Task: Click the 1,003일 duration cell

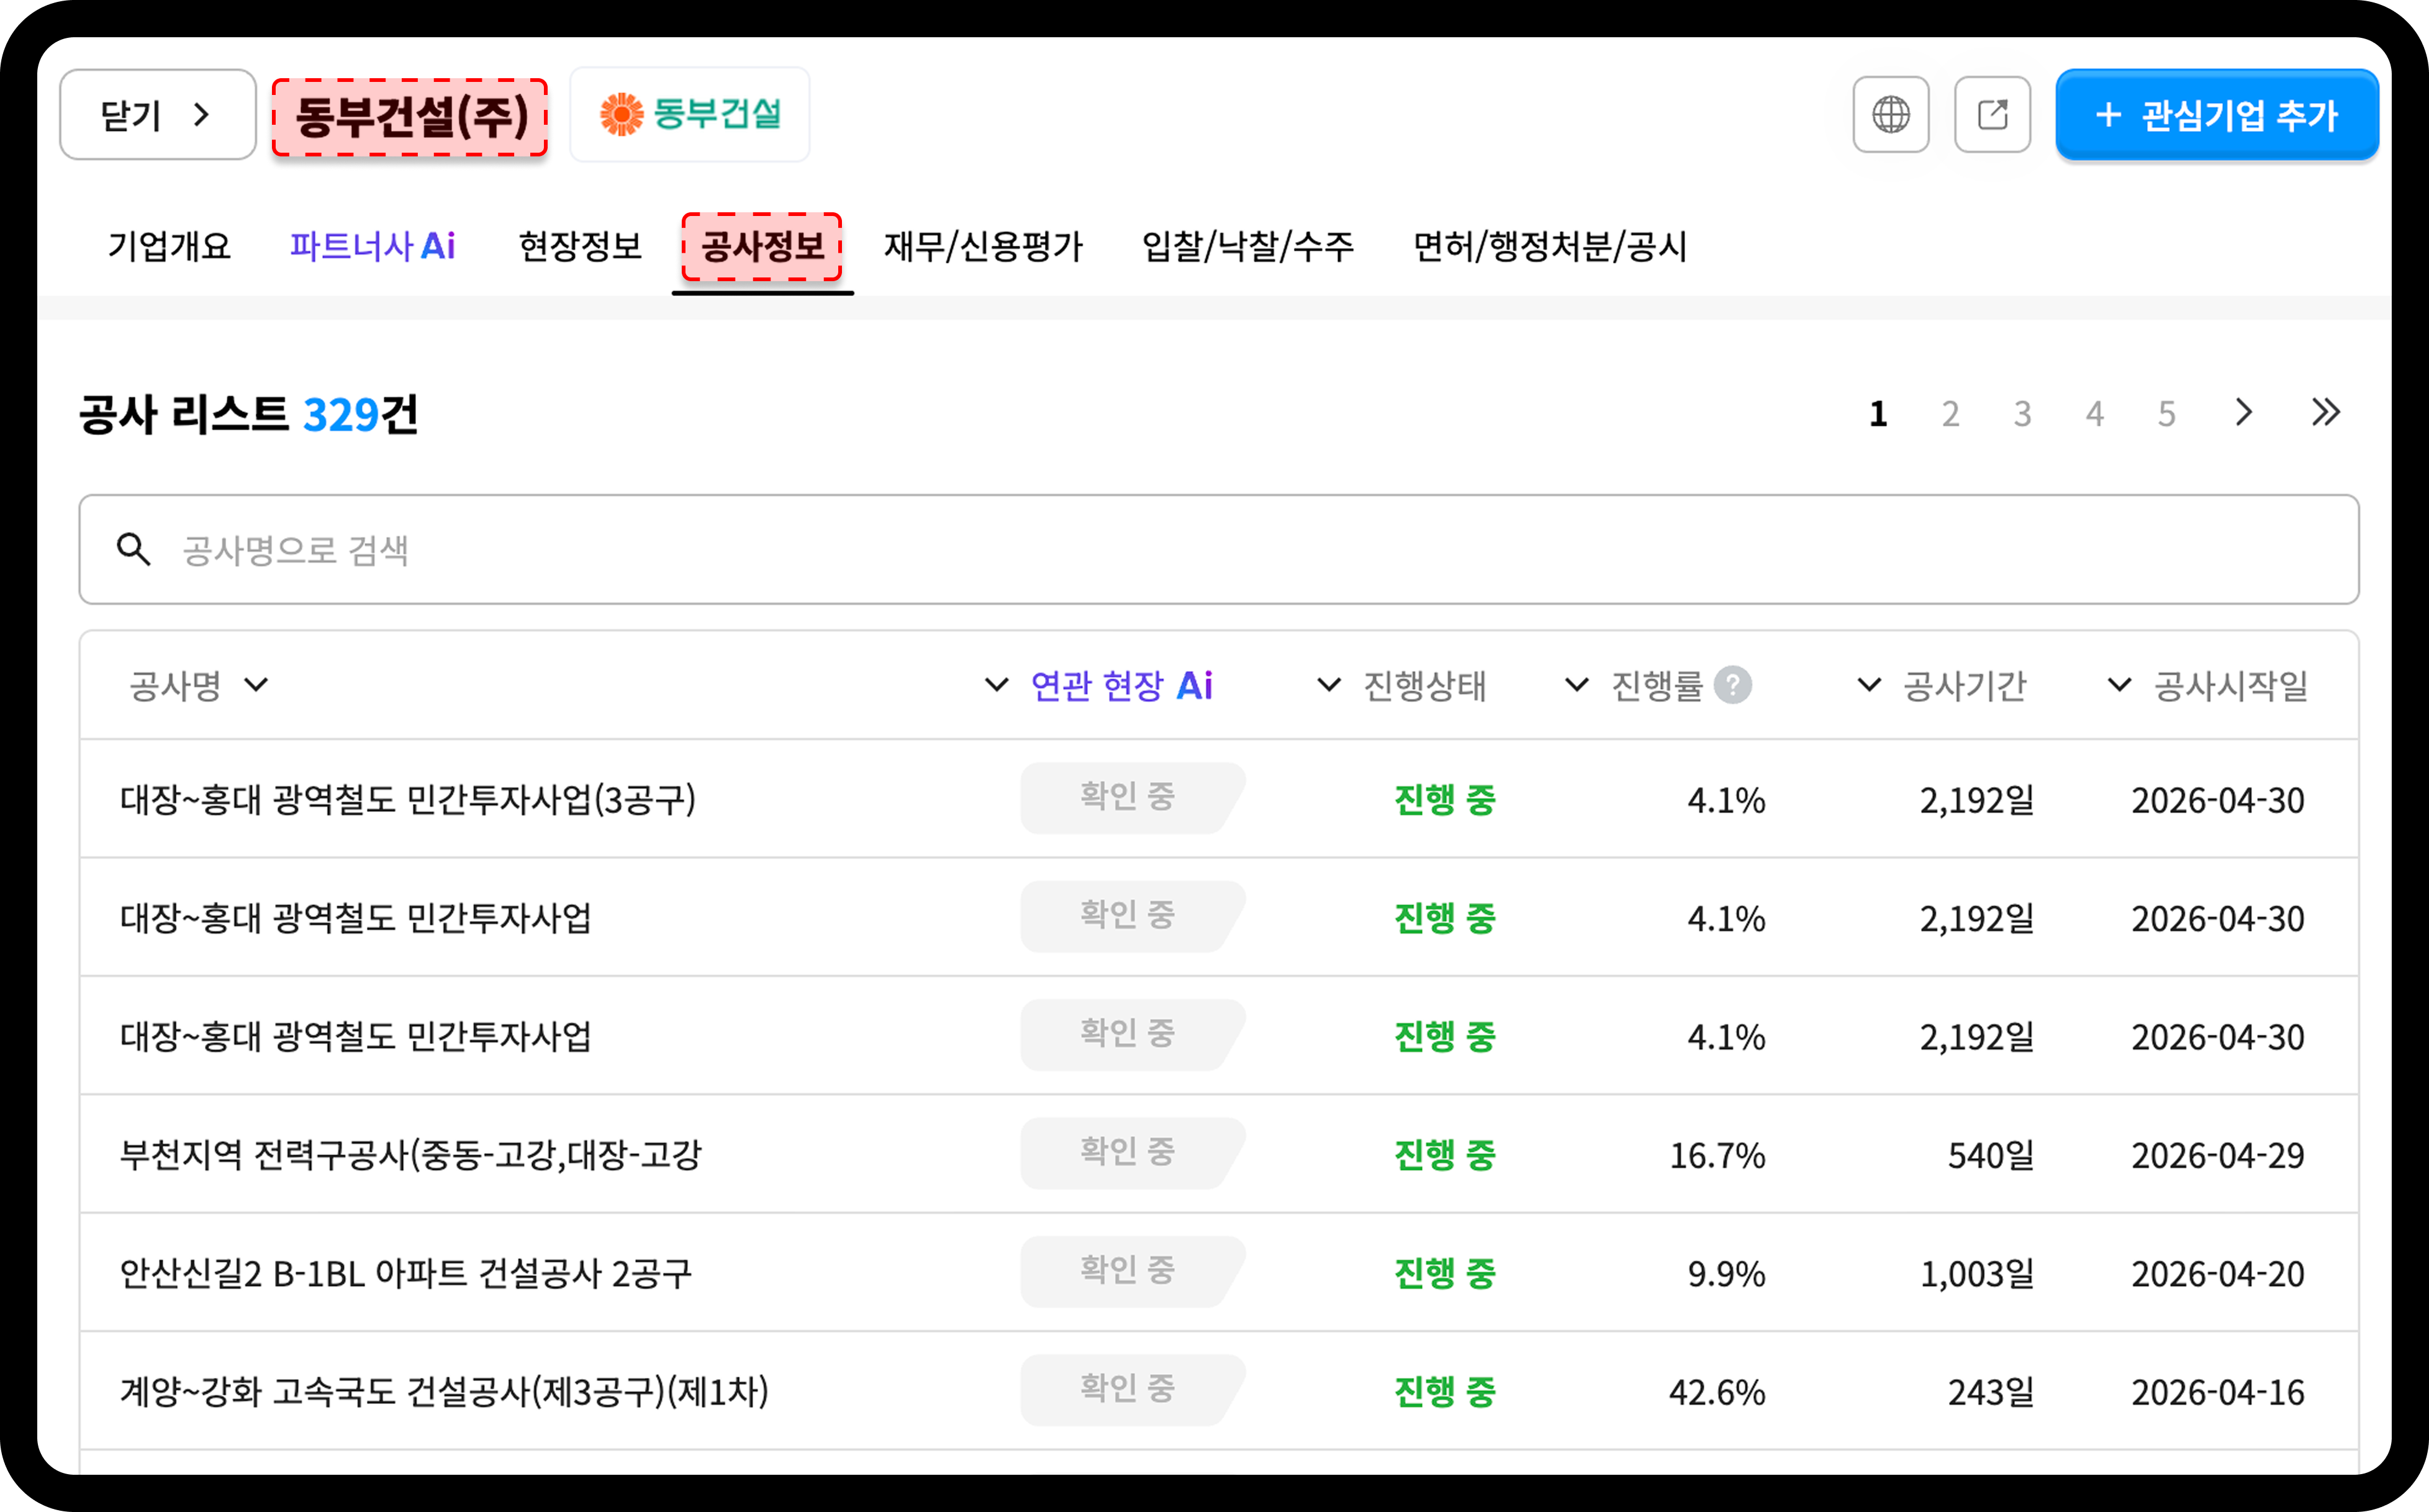Action: tap(1977, 1274)
